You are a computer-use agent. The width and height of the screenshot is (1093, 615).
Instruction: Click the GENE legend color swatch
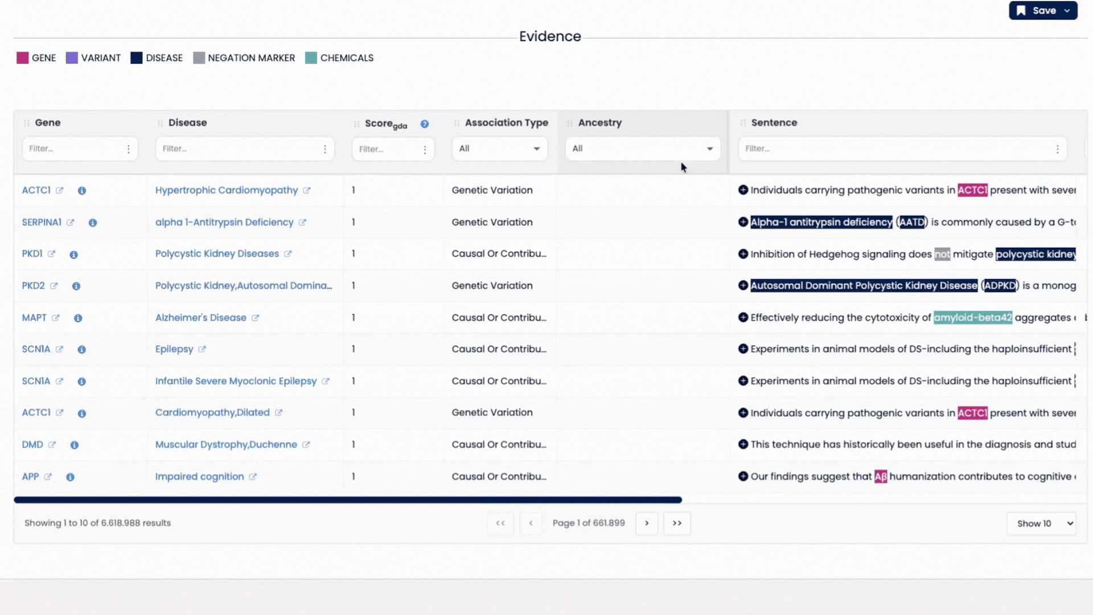(x=23, y=58)
